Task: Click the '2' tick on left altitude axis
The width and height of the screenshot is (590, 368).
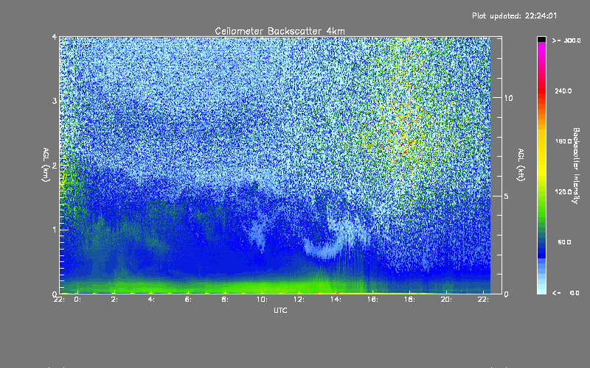Action: 55,166
